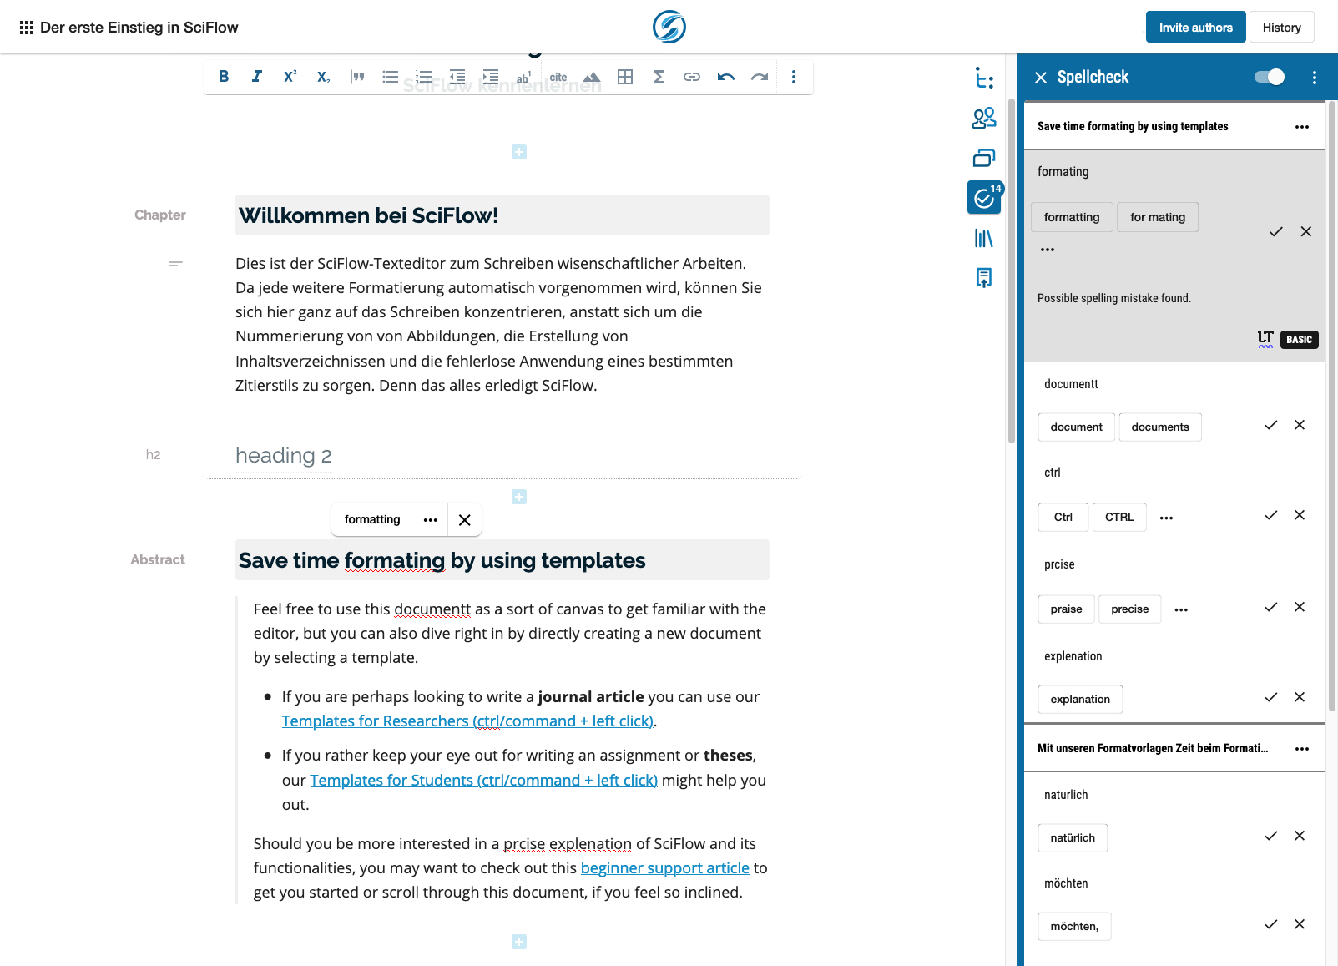Dismiss the 'documentt' spelling suggestion
Screen dimensions: 1338x966
[1300, 425]
